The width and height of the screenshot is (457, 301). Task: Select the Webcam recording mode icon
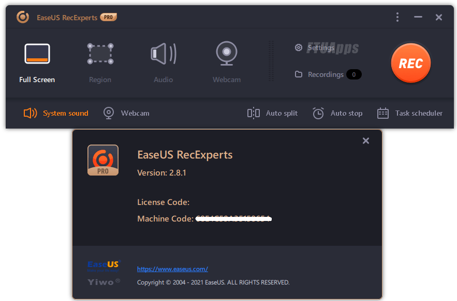point(227,53)
